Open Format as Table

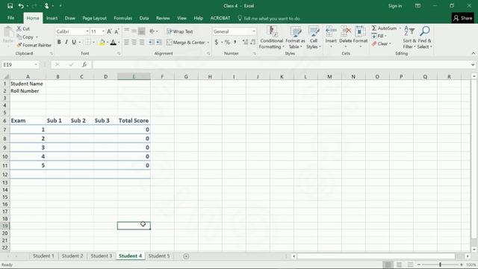pyautogui.click(x=295, y=37)
